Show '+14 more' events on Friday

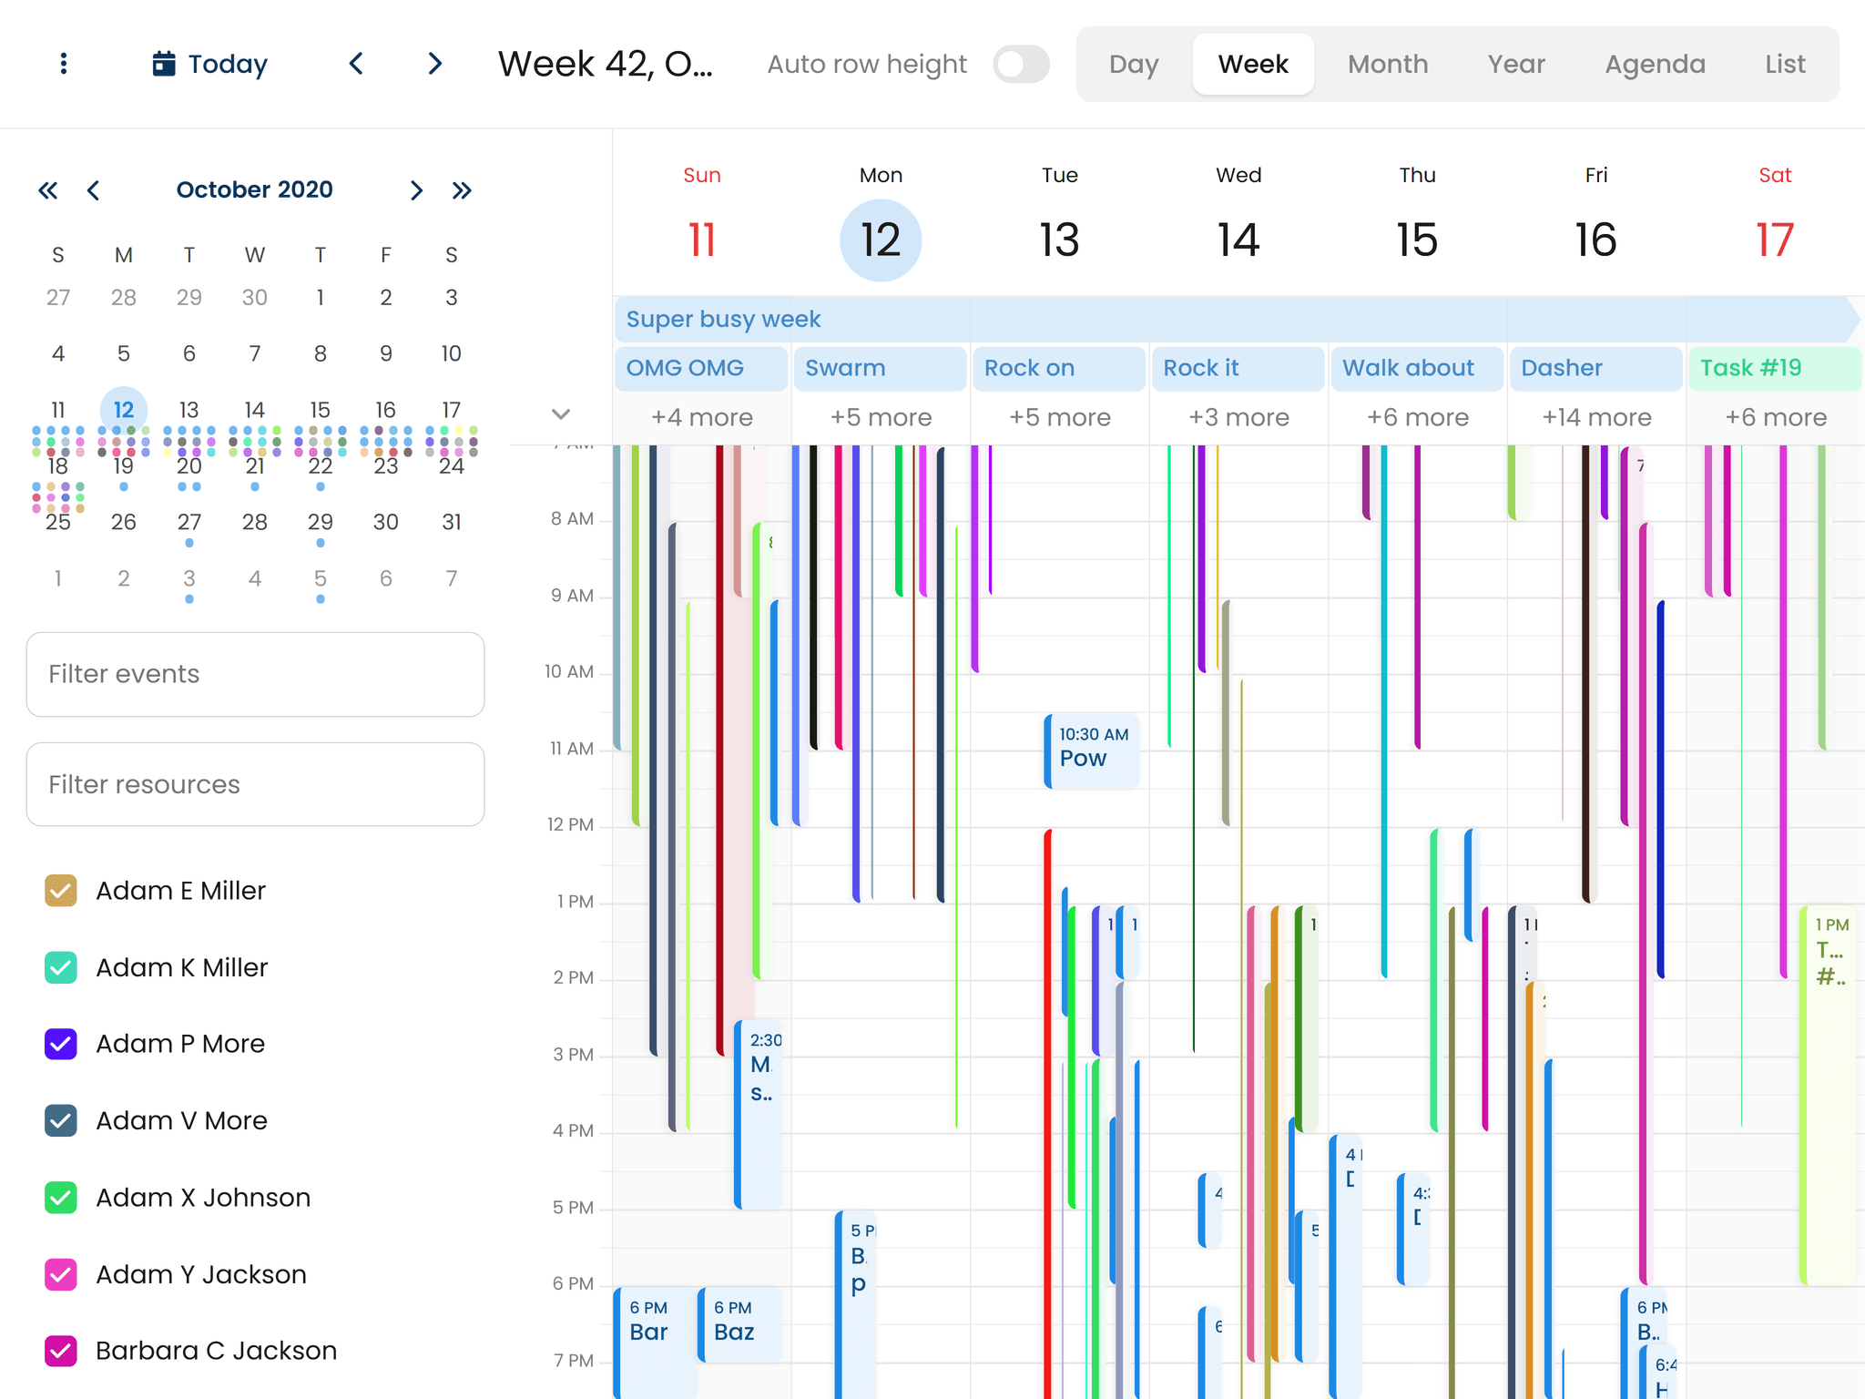tap(1595, 417)
